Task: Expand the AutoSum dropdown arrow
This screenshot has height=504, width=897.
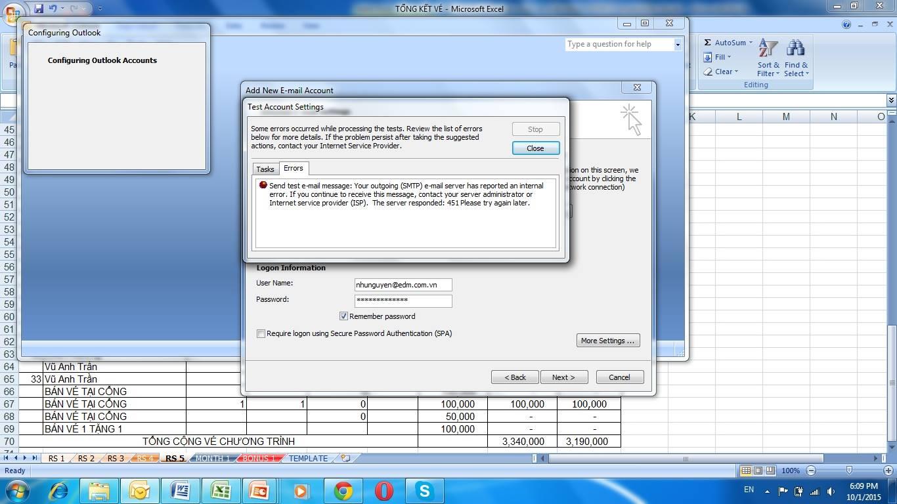Action: coord(751,43)
